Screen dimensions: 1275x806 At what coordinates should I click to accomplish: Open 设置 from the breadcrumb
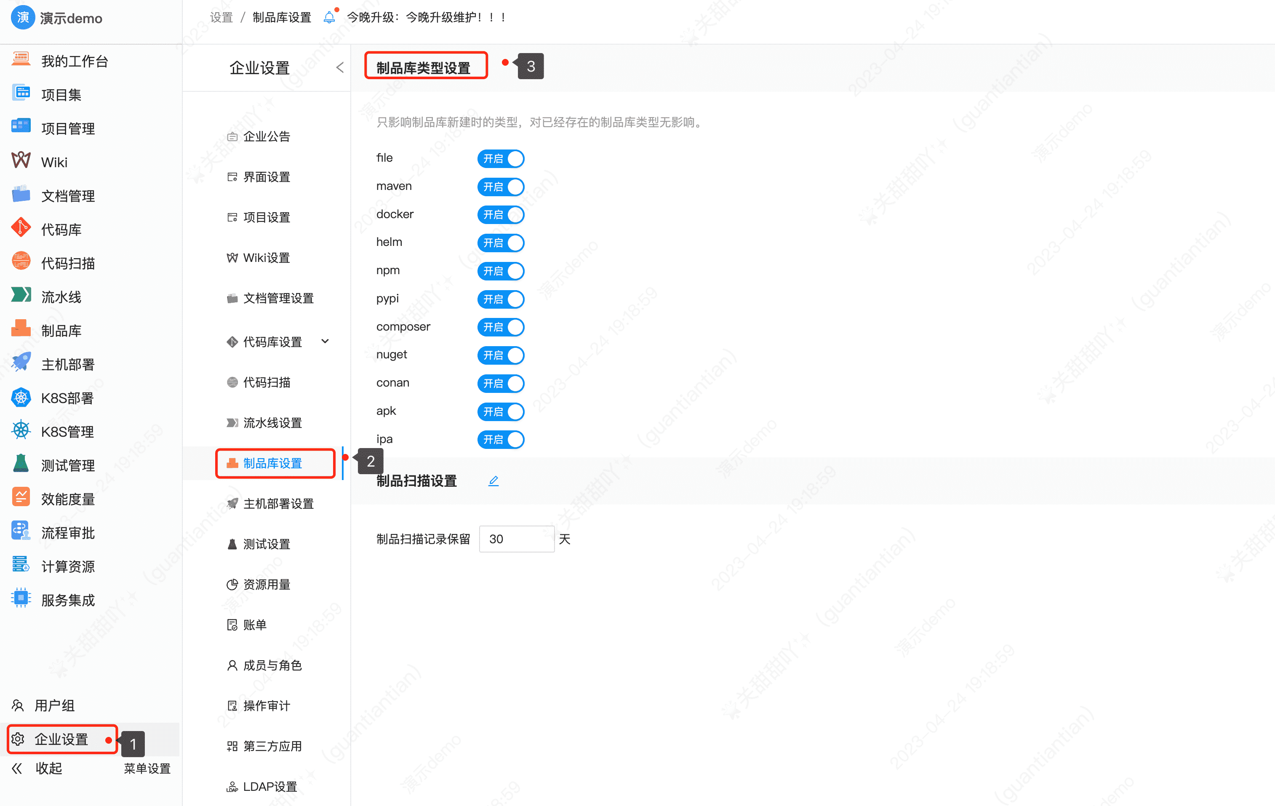[x=221, y=17]
